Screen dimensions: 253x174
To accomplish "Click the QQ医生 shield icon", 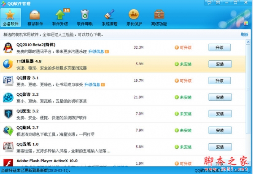I will coord(8,114).
